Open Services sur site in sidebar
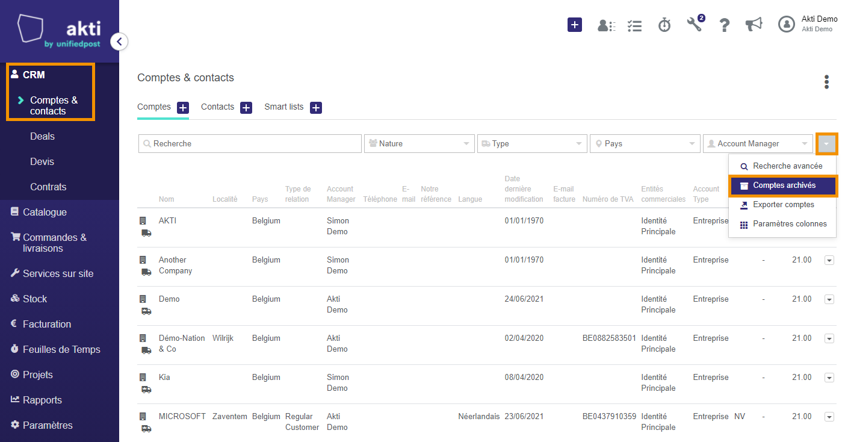This screenshot has width=842, height=442. click(x=58, y=273)
